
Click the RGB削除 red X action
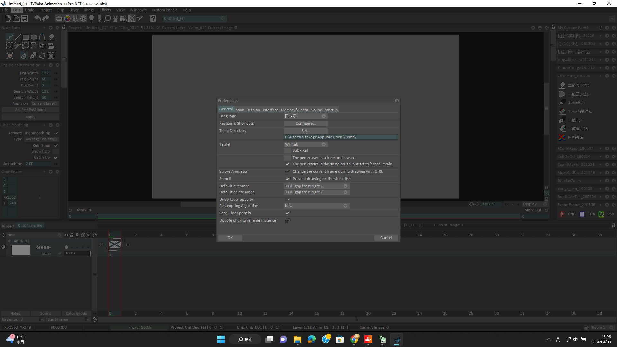pyautogui.click(x=562, y=137)
